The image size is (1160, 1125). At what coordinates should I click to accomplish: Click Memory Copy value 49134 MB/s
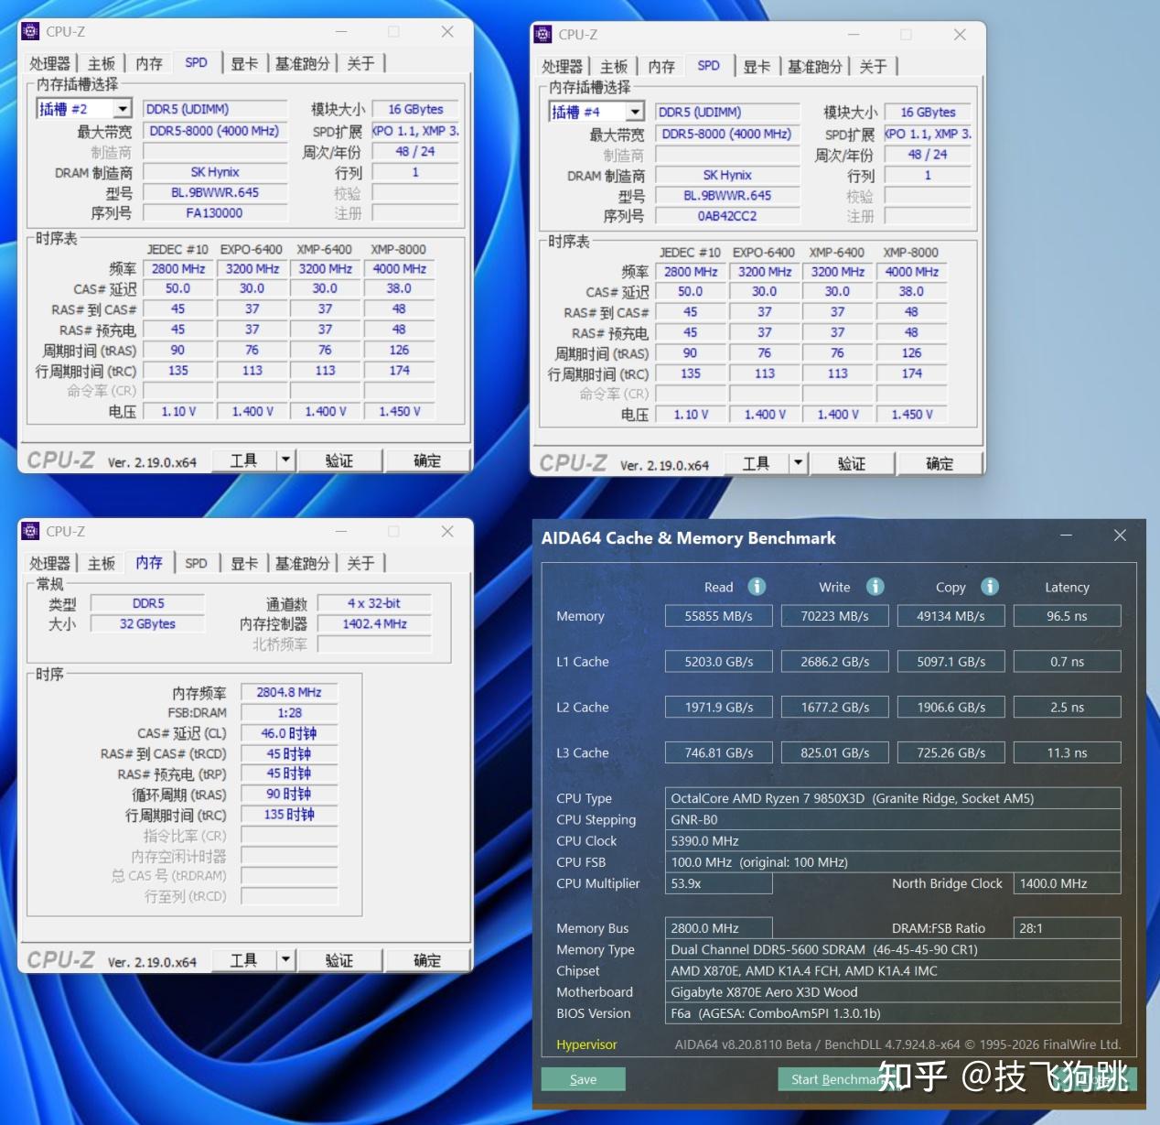click(x=951, y=616)
